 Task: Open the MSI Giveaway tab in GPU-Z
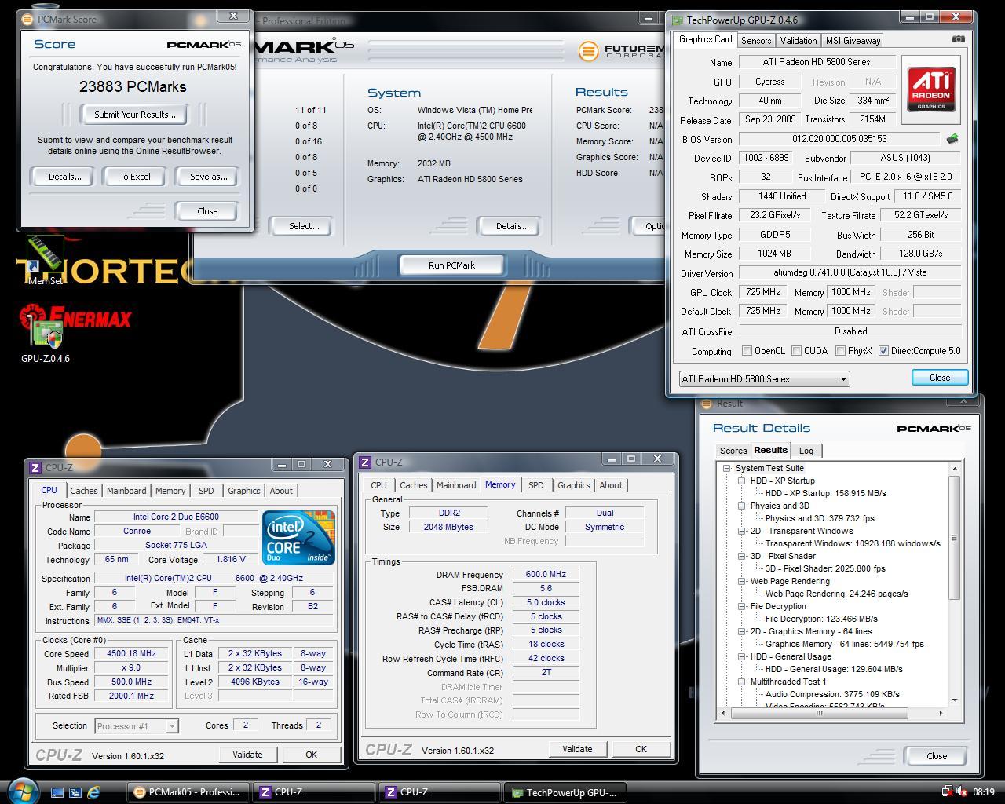[853, 41]
